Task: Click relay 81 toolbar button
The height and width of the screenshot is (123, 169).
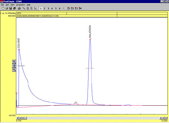Action: coord(69,8)
